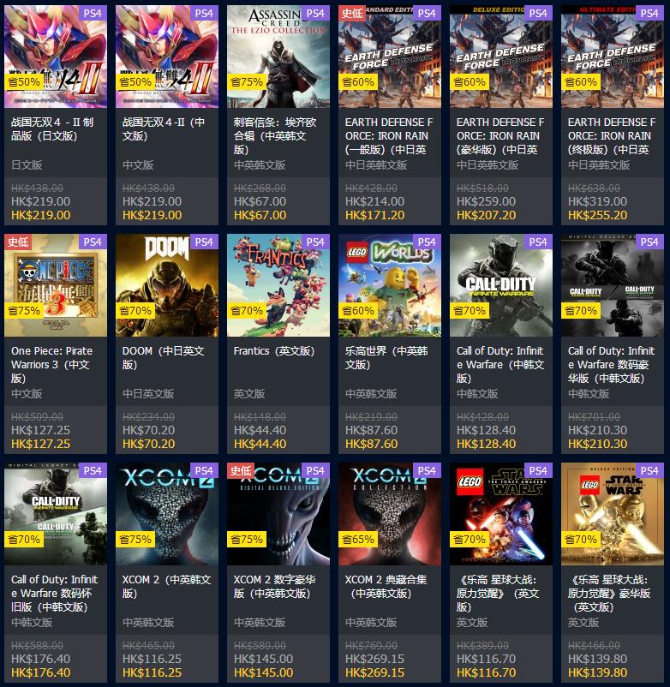
Task: Open the DOOM game cover thumbnail
Action: pos(167,285)
